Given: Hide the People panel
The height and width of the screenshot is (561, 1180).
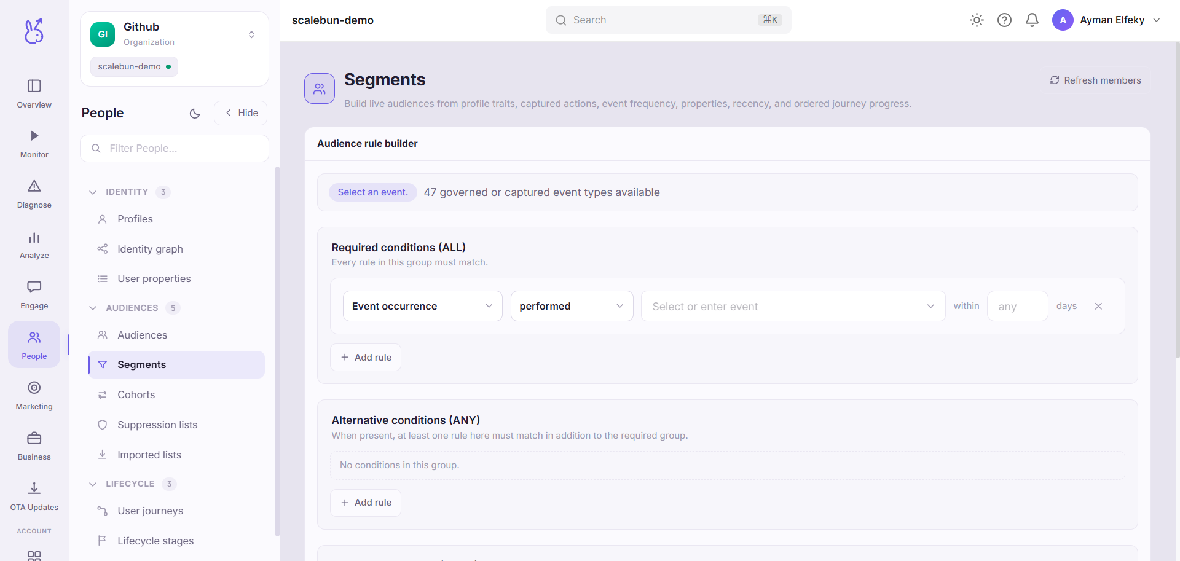Looking at the screenshot, I should tap(240, 113).
